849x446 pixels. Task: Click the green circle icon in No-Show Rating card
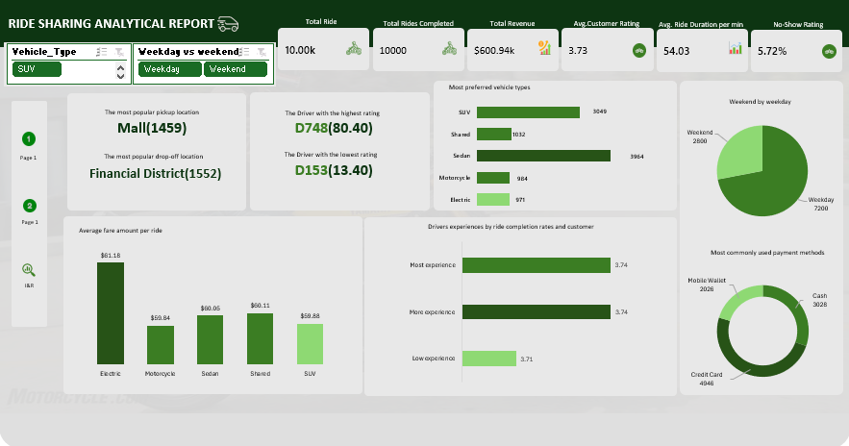[x=829, y=51]
